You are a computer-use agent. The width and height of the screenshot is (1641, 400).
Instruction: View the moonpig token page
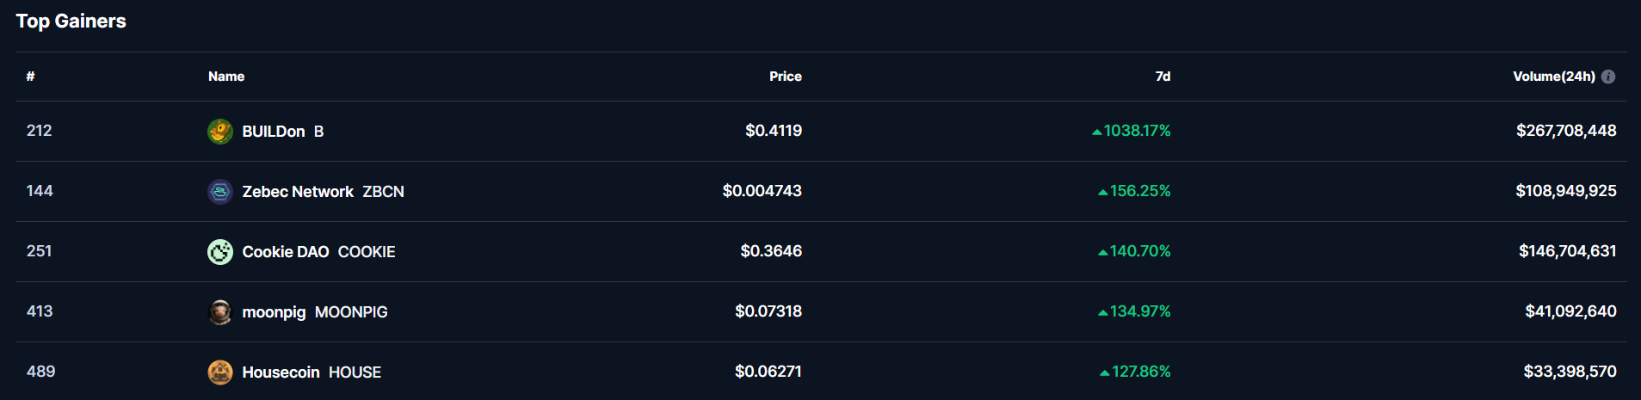click(x=315, y=312)
